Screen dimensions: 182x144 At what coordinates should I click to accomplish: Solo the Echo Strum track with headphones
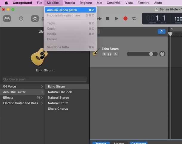(x=109, y=54)
